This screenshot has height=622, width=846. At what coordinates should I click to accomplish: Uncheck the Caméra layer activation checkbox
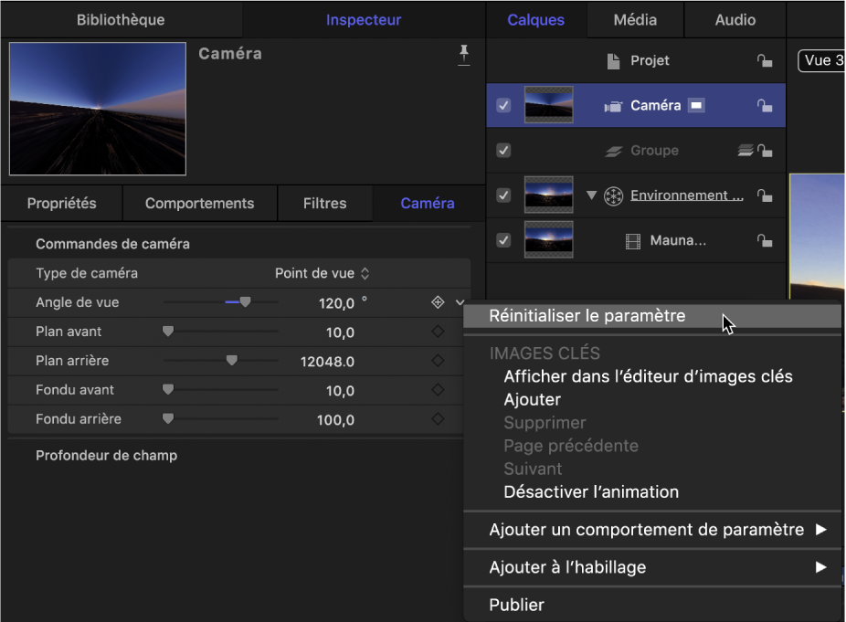pos(503,105)
